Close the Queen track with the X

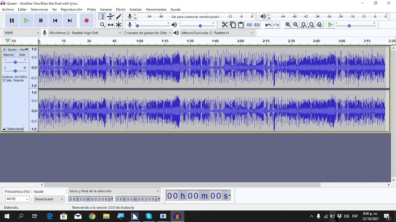tap(4, 49)
